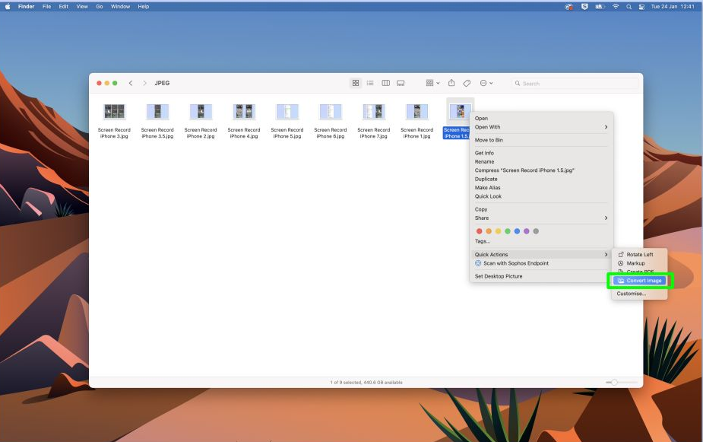Apply the orange tag colour
The height and width of the screenshot is (442, 703).
[x=489, y=231]
